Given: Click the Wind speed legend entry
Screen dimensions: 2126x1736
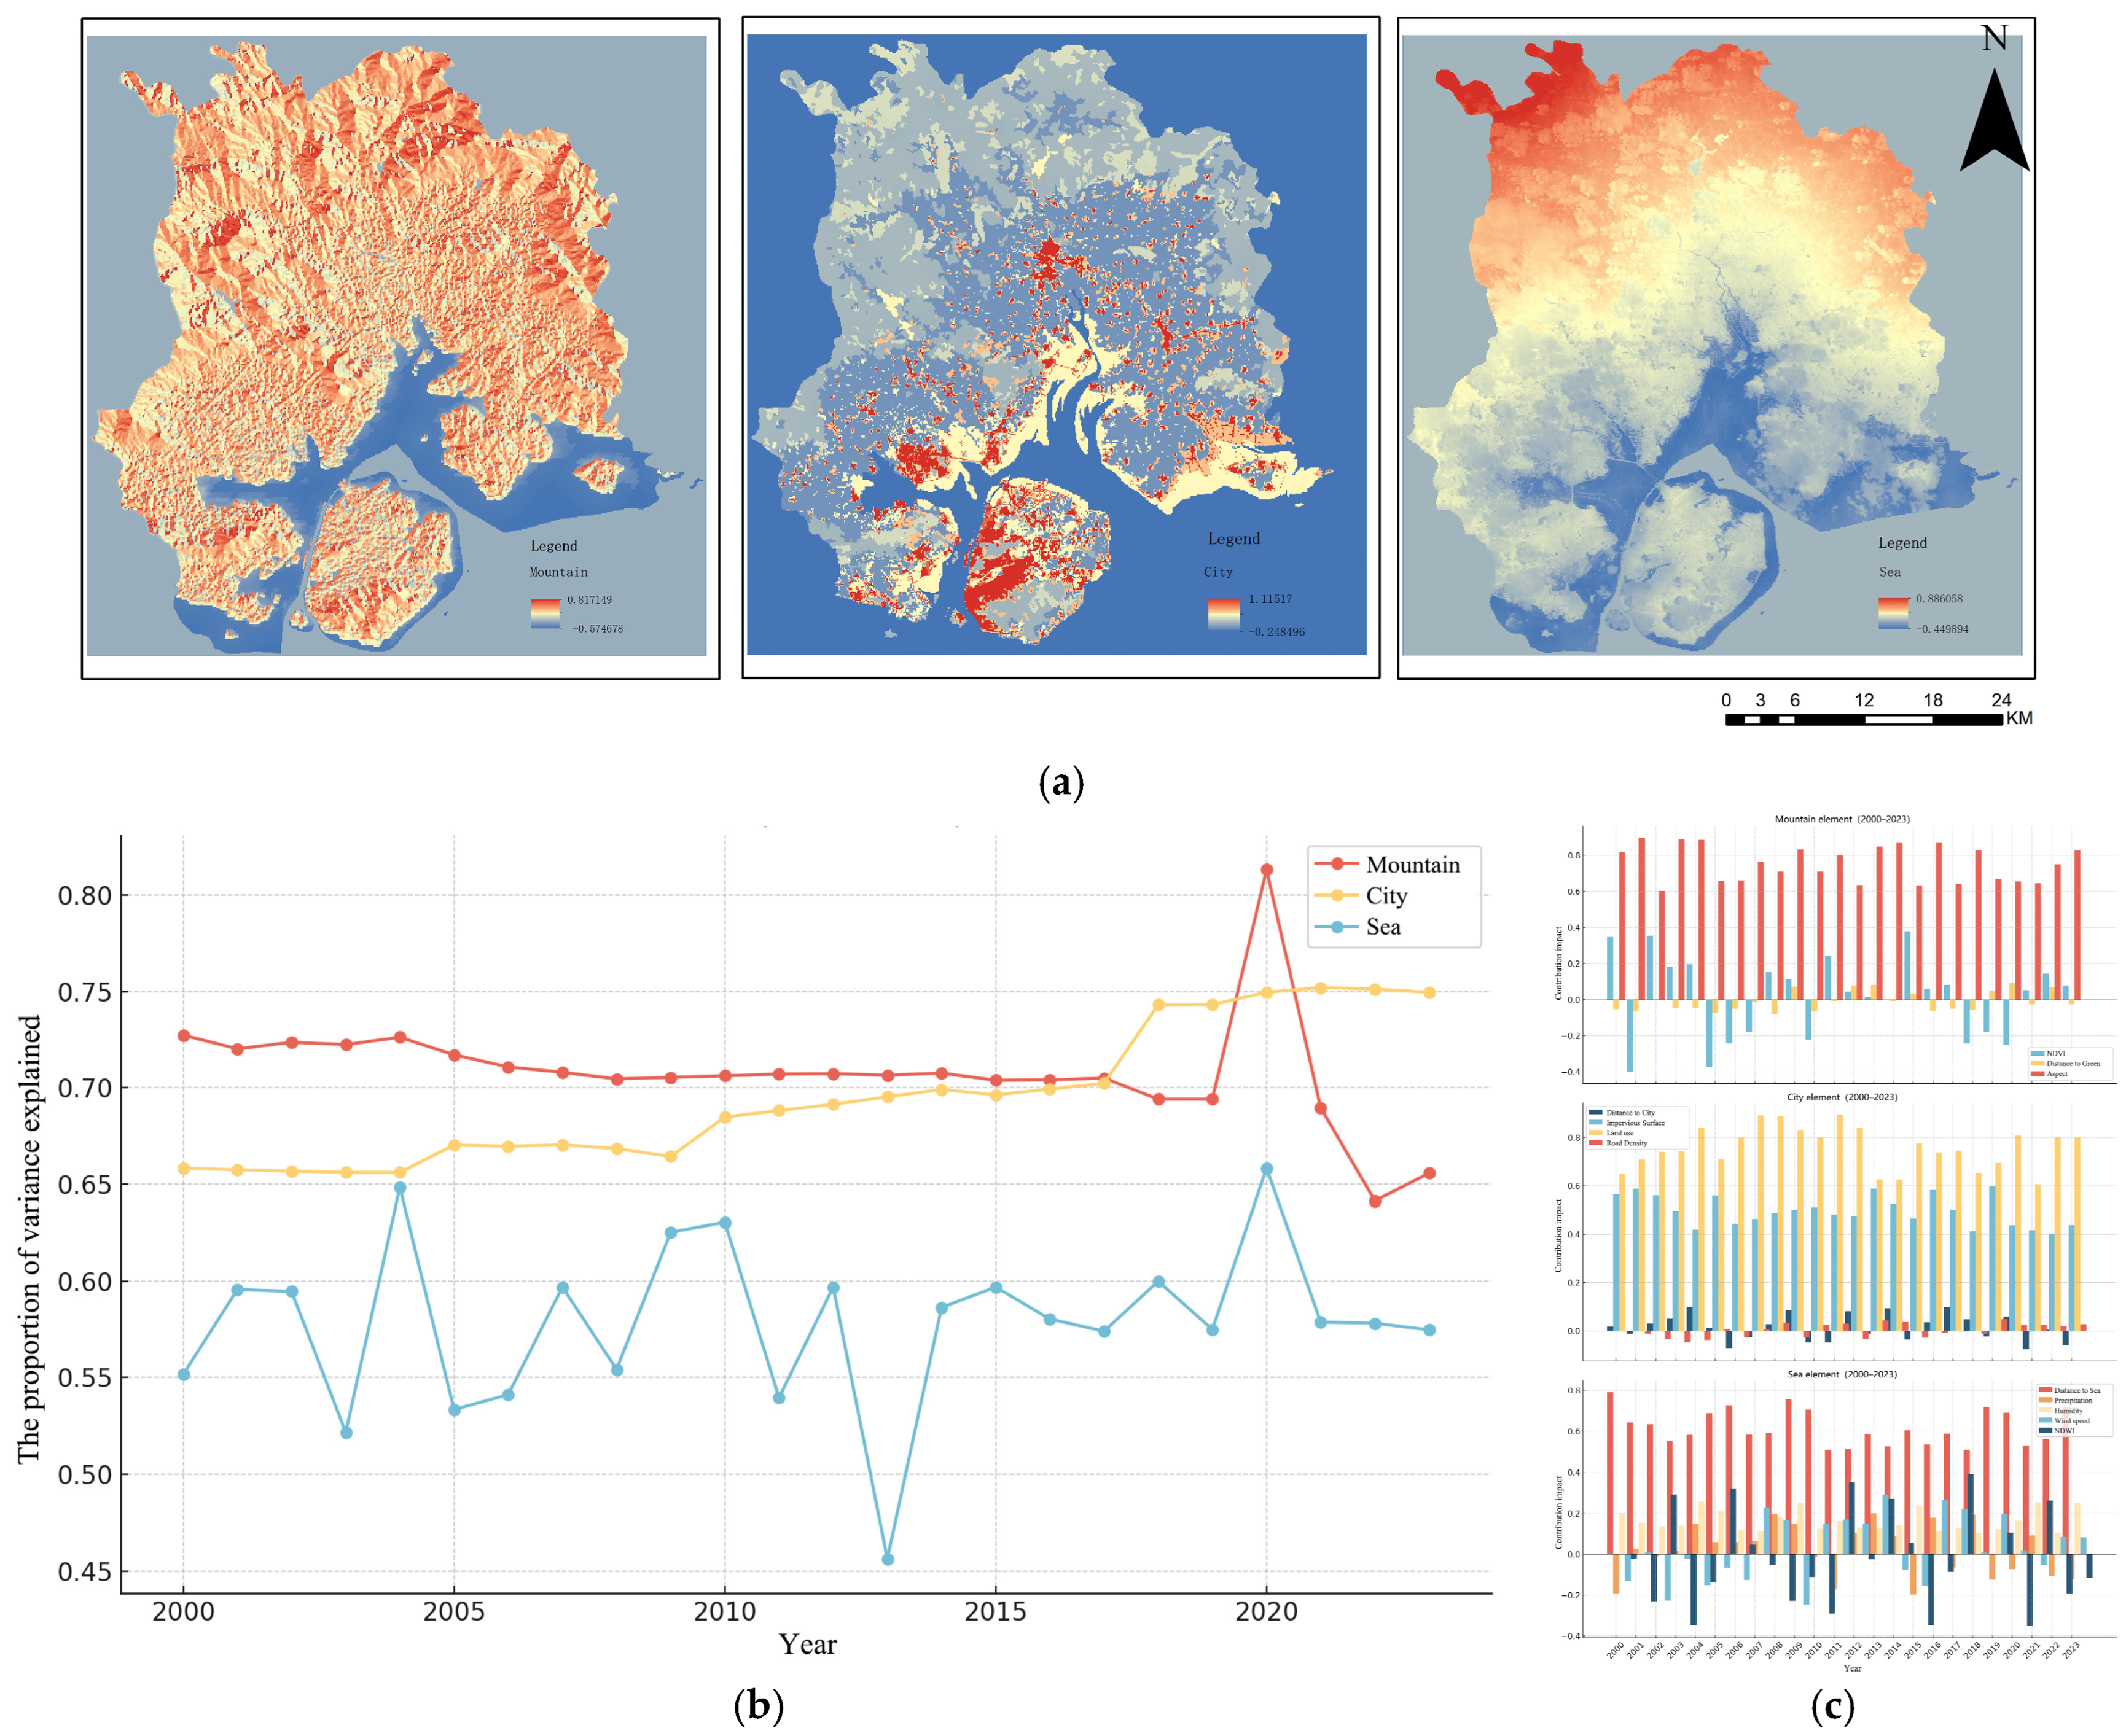Looking at the screenshot, I should [x=2064, y=1420].
